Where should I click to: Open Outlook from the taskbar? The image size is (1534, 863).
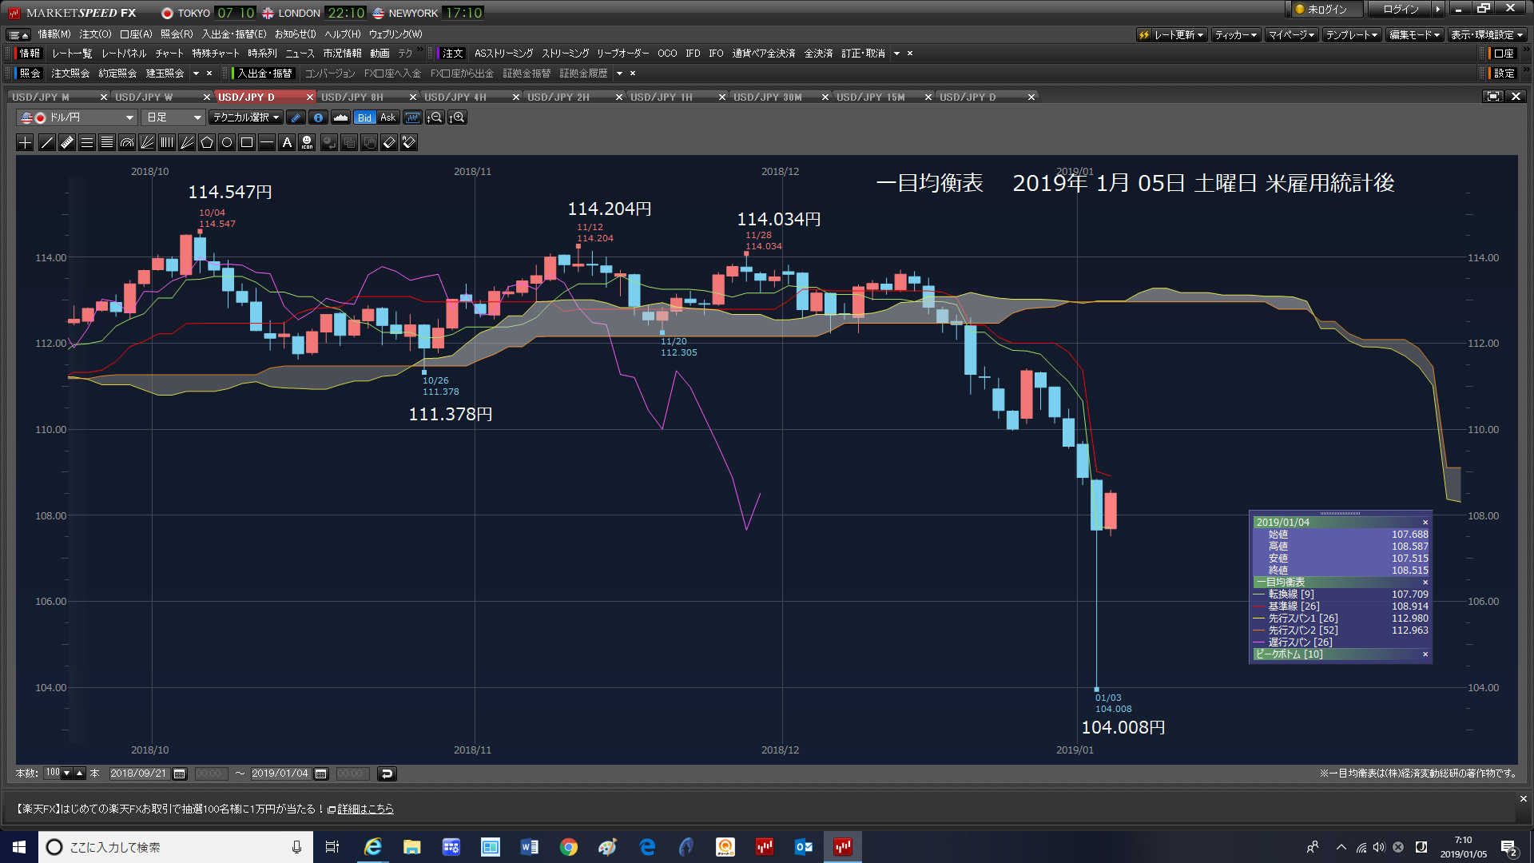(x=803, y=847)
